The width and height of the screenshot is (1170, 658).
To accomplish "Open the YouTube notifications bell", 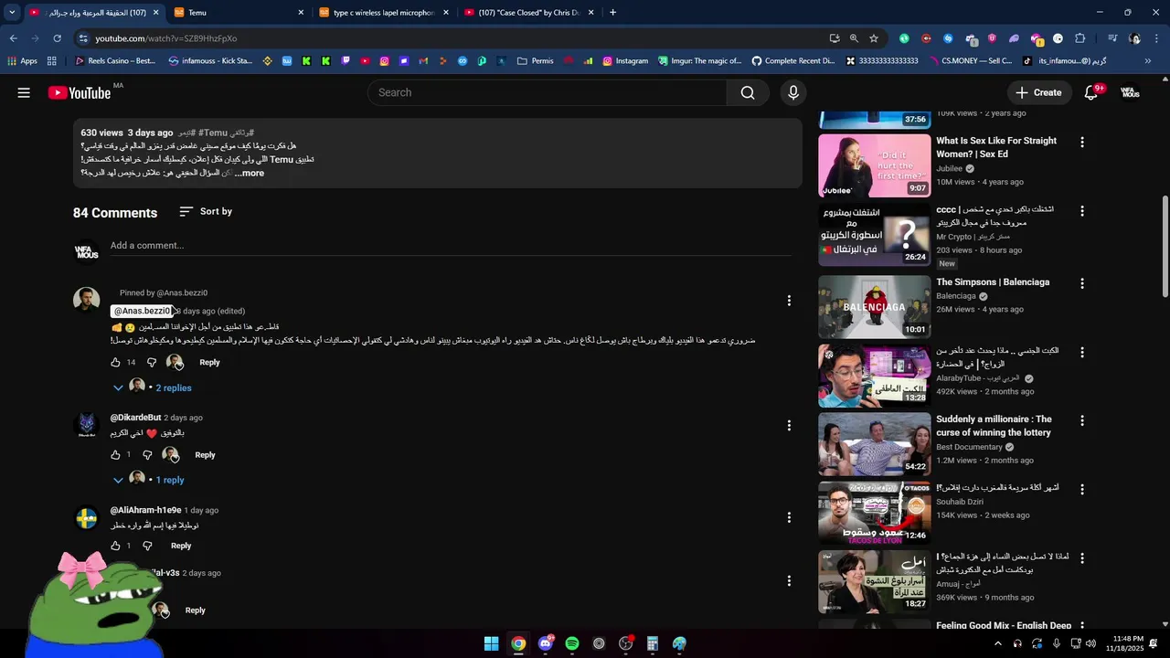I will click(x=1090, y=92).
